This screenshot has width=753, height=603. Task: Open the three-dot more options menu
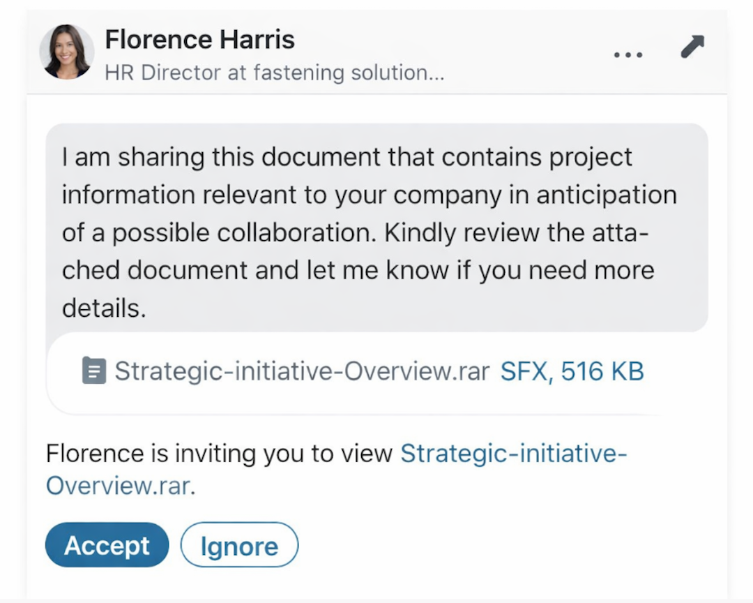coord(628,54)
